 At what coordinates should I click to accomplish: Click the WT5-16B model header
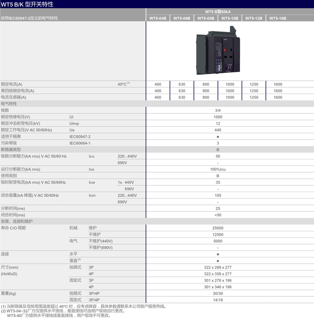pos(278,18)
